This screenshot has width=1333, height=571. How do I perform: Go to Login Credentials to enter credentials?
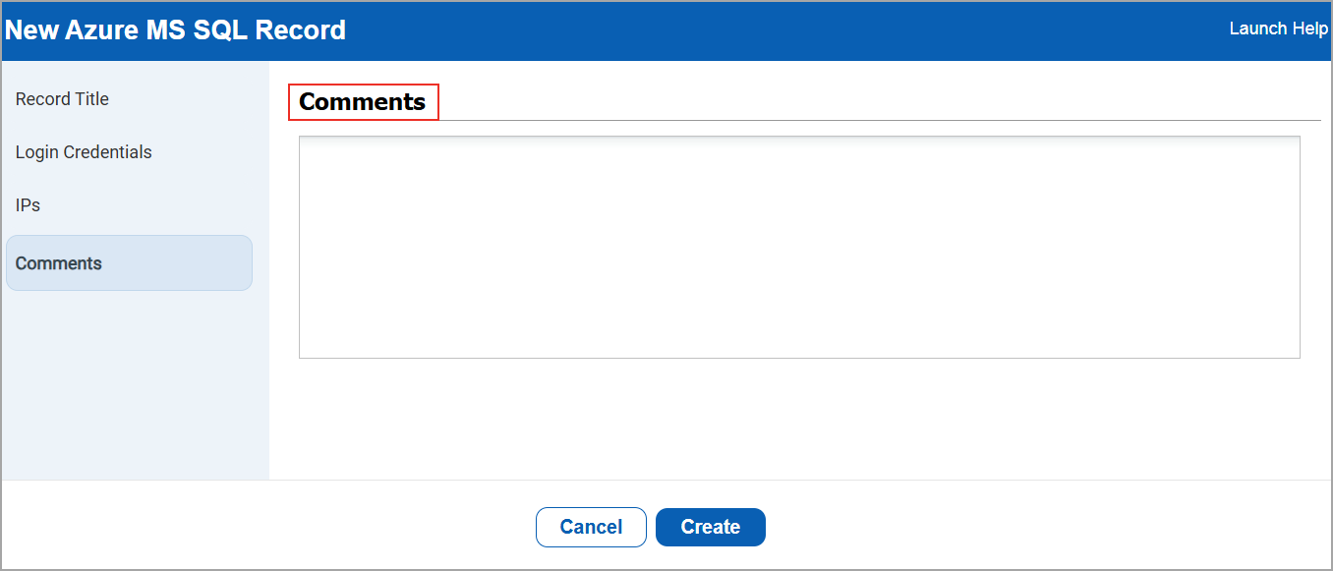click(84, 151)
